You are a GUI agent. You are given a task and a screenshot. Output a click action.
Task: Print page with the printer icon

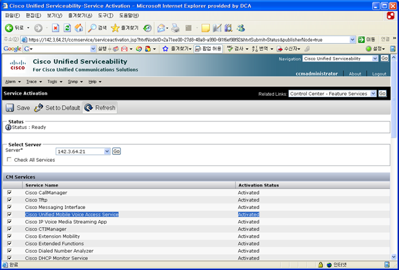(176, 28)
